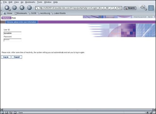
Task: Open Address Book from status bar icon
Action: [x=15, y=112]
